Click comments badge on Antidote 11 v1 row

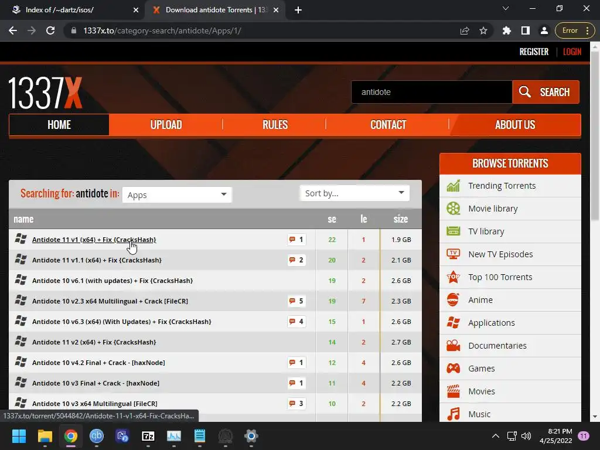(x=296, y=240)
